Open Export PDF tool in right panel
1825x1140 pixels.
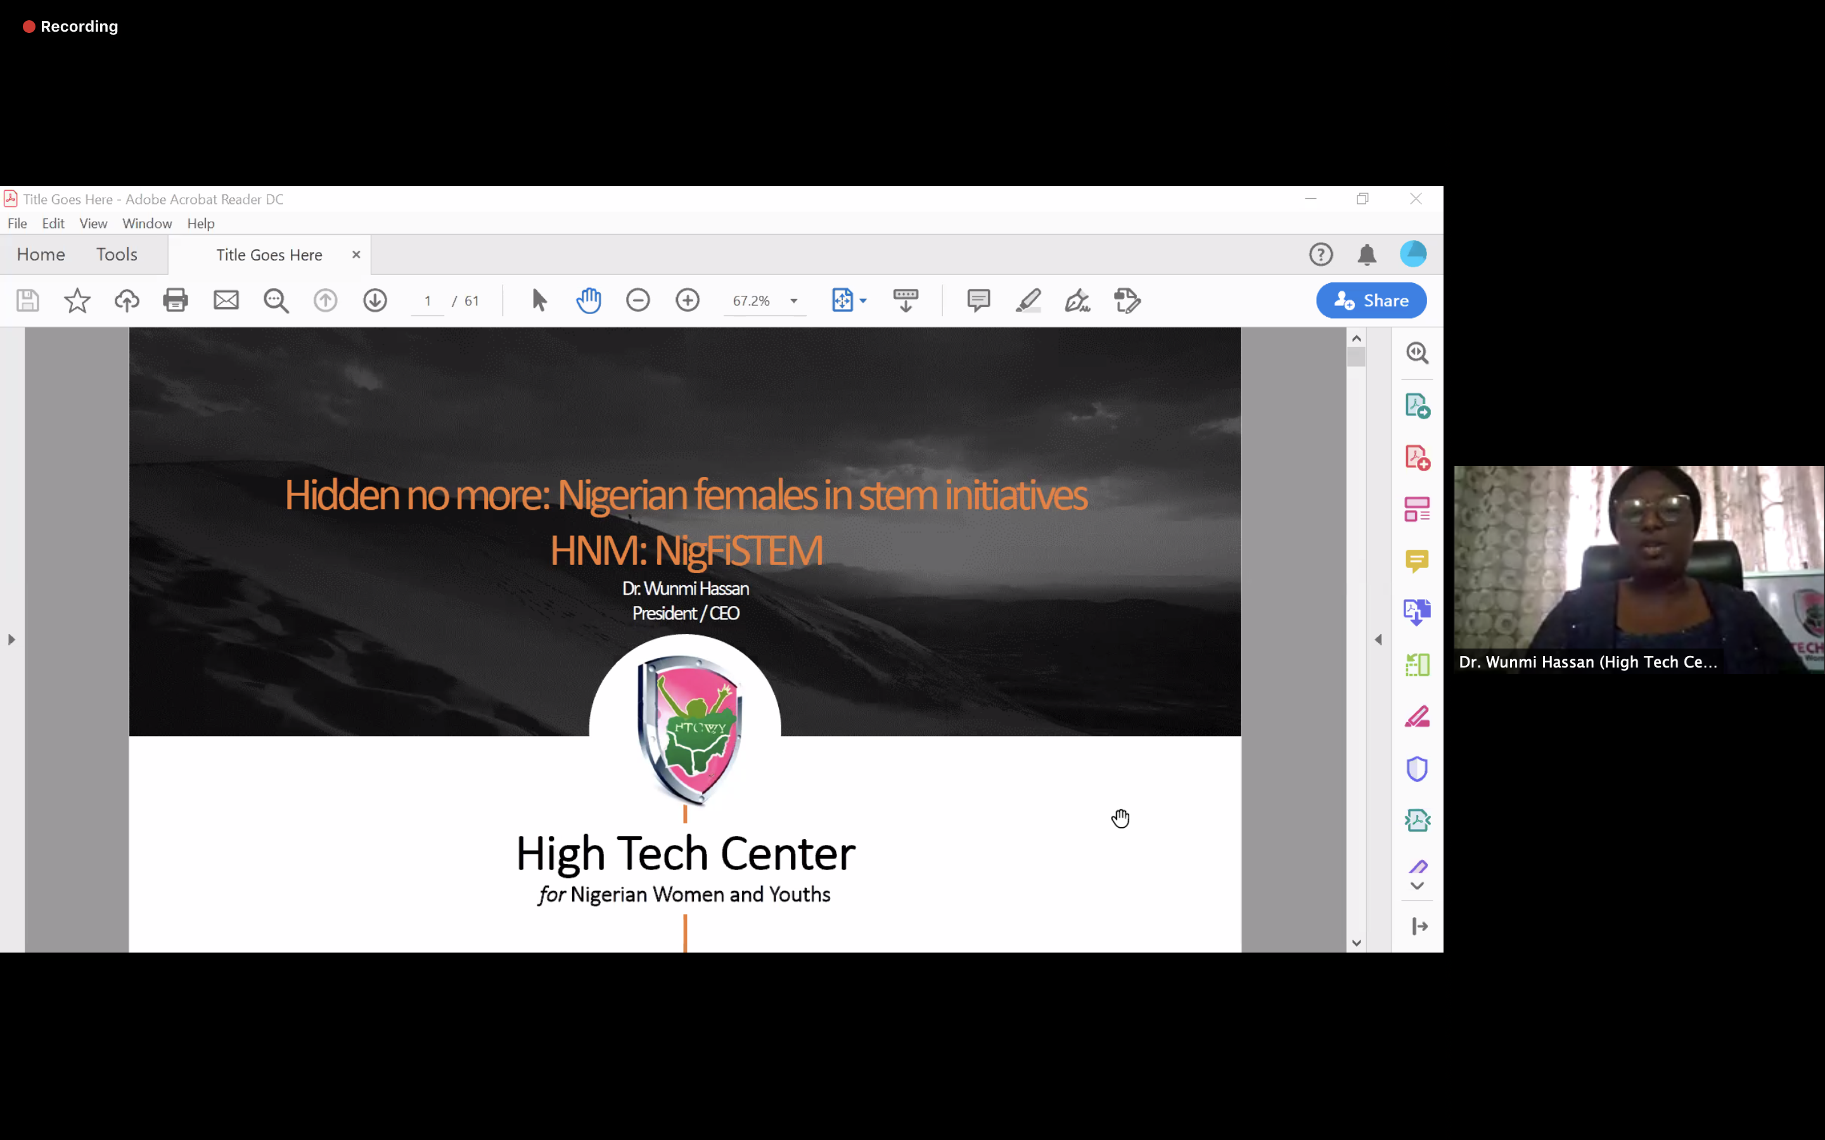1418,405
